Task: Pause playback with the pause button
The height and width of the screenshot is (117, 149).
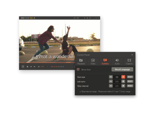Action: (23, 67)
